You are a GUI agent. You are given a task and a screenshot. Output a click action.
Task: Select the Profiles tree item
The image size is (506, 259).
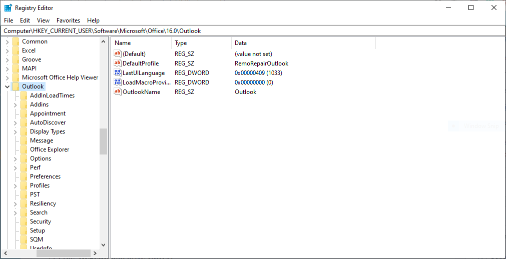coord(40,185)
